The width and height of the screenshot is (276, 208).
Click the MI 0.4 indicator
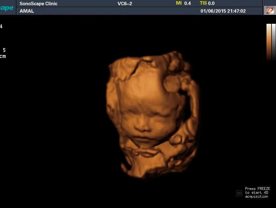pos(183,3)
